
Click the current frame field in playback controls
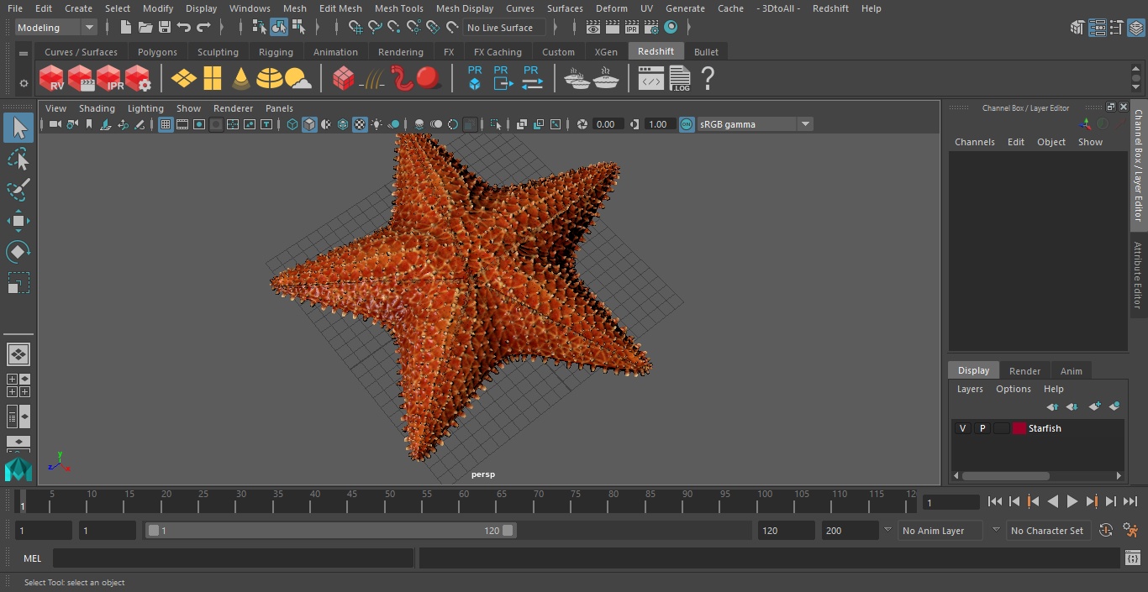coord(951,502)
